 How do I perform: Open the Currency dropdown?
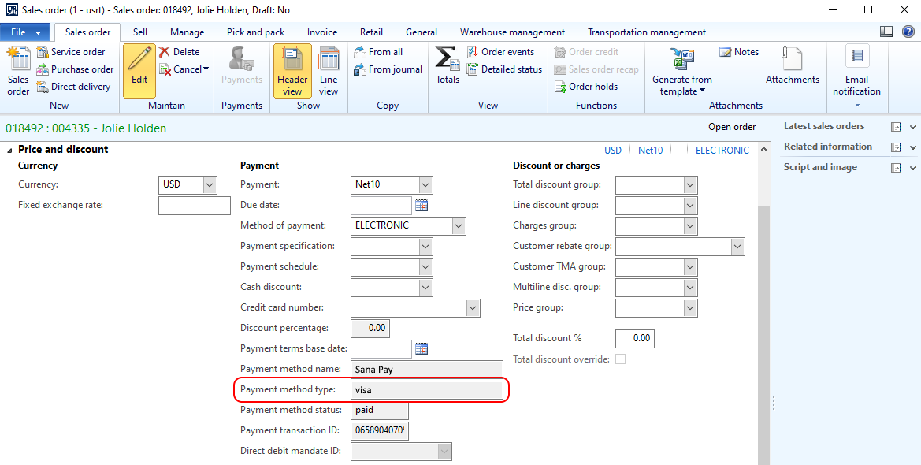(210, 185)
